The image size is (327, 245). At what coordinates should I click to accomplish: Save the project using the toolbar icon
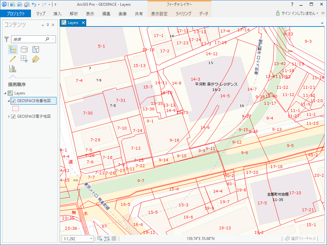[27, 4]
